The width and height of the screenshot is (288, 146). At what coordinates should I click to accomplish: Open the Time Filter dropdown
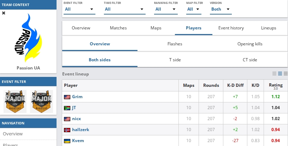pos(124,9)
